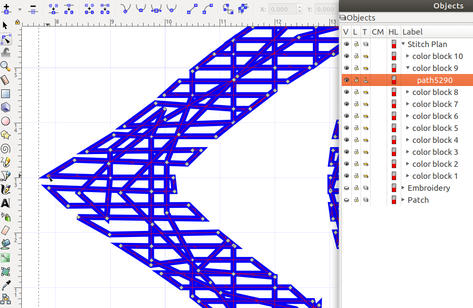
Task: Expand the color block 10 group
Action: click(x=408, y=56)
